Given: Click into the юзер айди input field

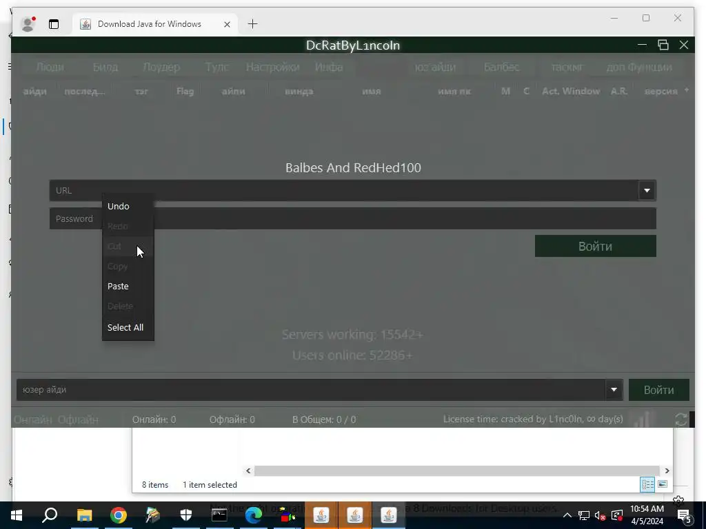Looking at the screenshot, I should (311, 390).
